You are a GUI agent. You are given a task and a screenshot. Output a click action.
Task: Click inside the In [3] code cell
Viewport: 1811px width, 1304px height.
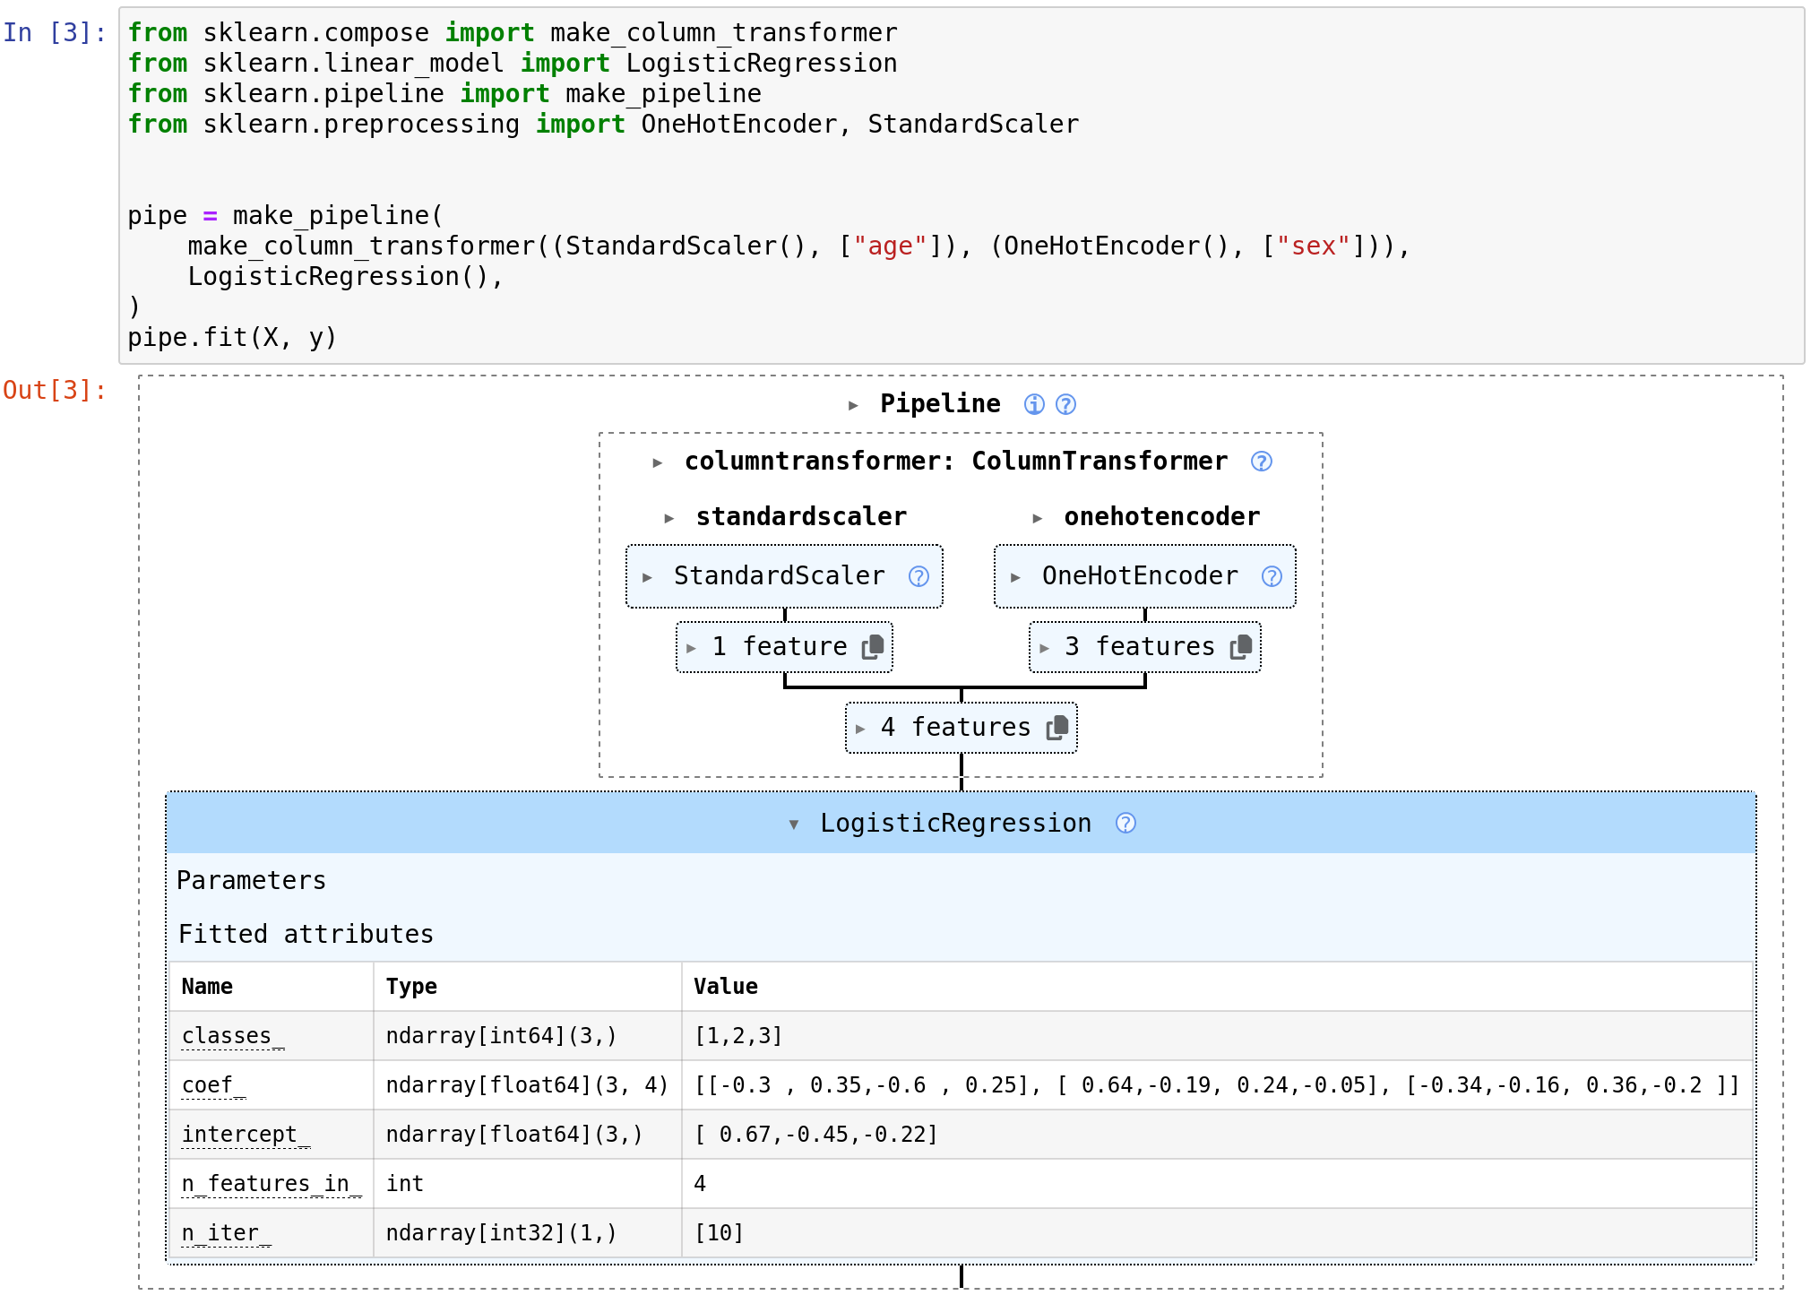pyautogui.click(x=962, y=186)
